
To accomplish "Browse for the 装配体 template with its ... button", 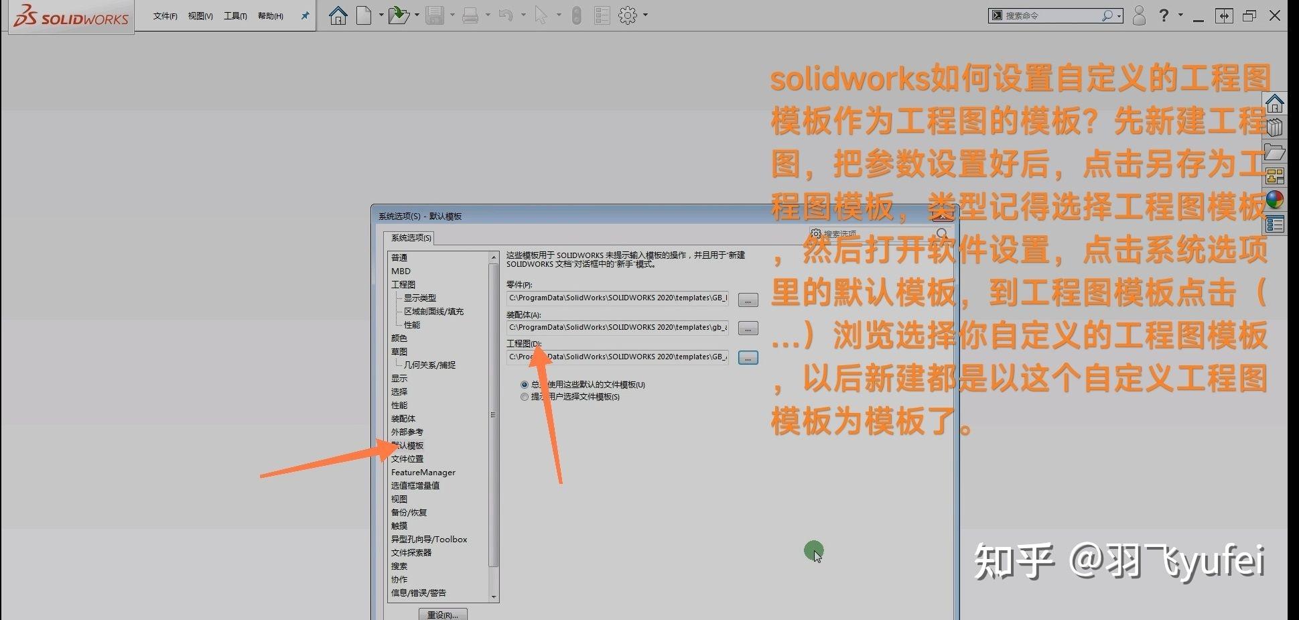I will (x=748, y=328).
